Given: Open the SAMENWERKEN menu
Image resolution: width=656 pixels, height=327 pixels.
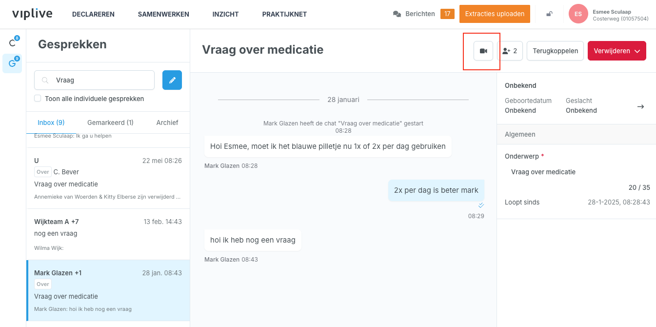Looking at the screenshot, I should tap(163, 14).
